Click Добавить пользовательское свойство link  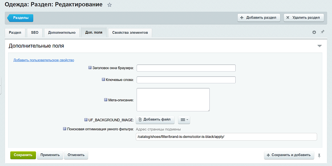click(44, 60)
